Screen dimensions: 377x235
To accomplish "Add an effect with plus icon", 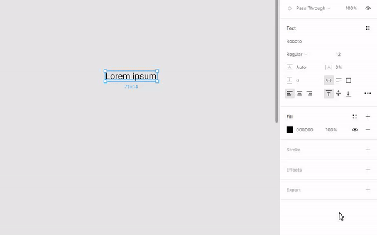I will (x=368, y=170).
